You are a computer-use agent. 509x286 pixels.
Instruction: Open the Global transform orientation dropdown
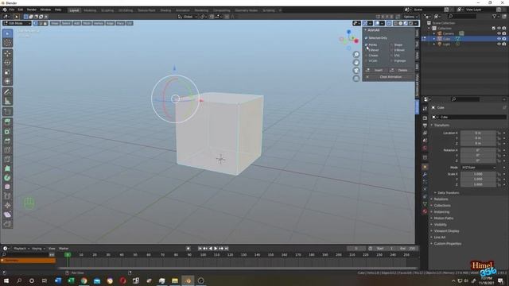coord(188,17)
